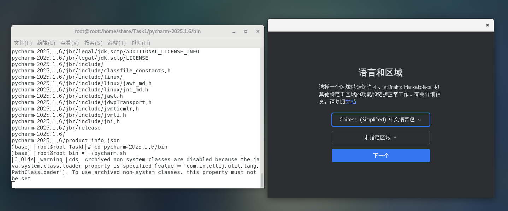Image resolution: width=508 pixels, height=211 pixels.
Task: Click the cd pycharm-2025.1.6/bin command line
Action: pos(89,147)
